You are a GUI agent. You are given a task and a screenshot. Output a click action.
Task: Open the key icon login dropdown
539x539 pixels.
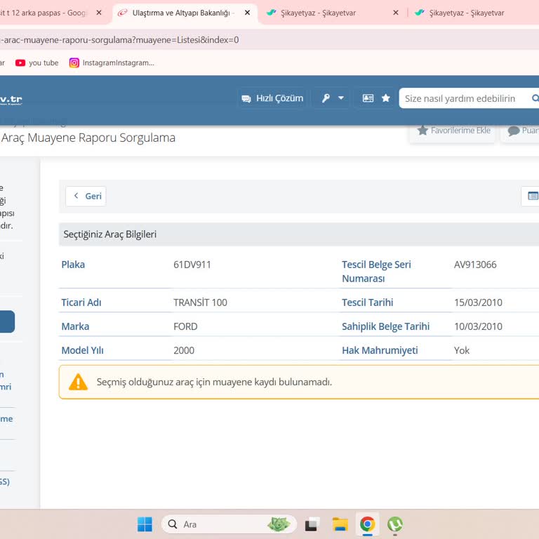point(333,98)
